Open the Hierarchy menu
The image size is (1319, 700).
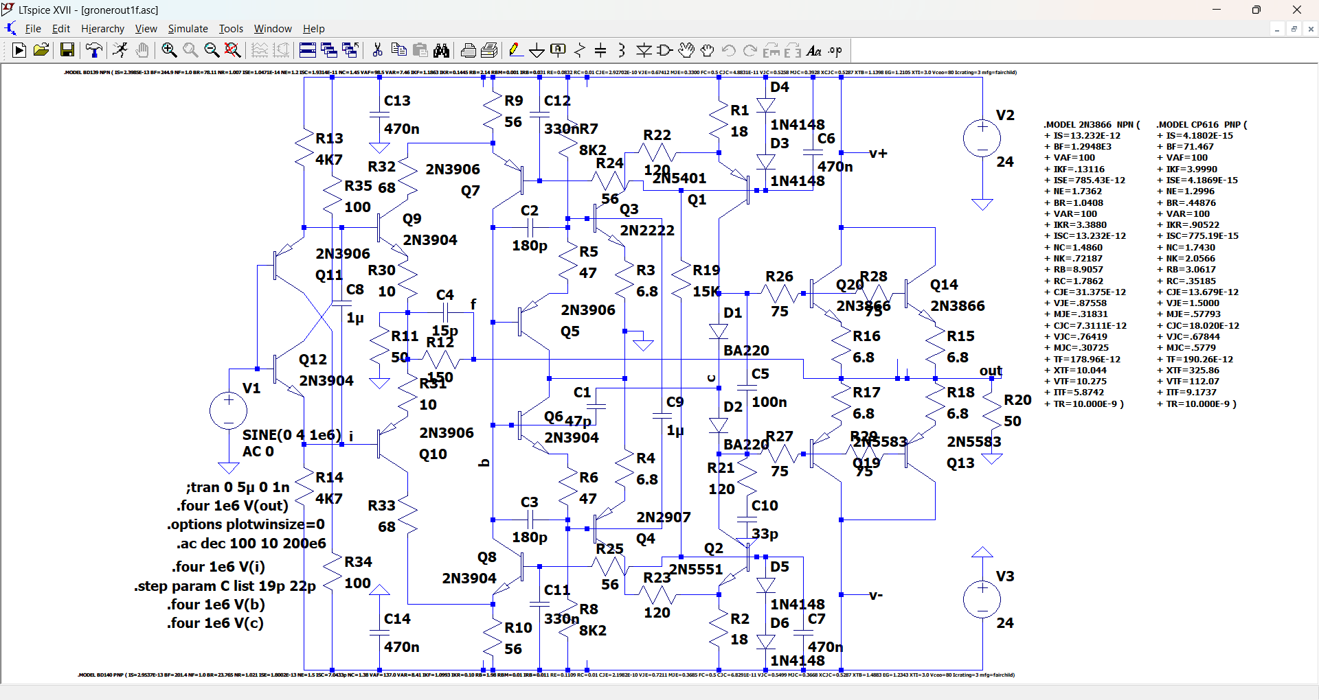[x=102, y=29]
